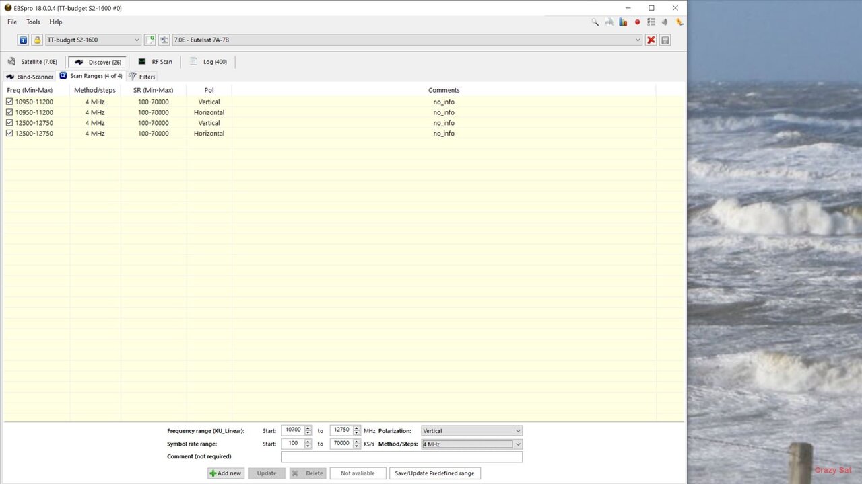Uncheck the 10950-11200 Vertical scan range
This screenshot has width=862, height=484.
click(9, 102)
